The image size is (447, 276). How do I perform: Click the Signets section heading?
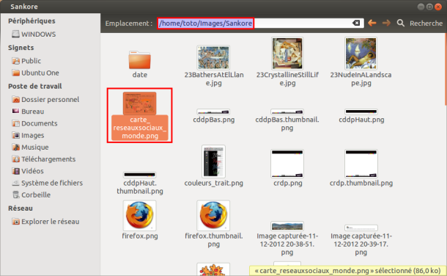tap(21, 48)
